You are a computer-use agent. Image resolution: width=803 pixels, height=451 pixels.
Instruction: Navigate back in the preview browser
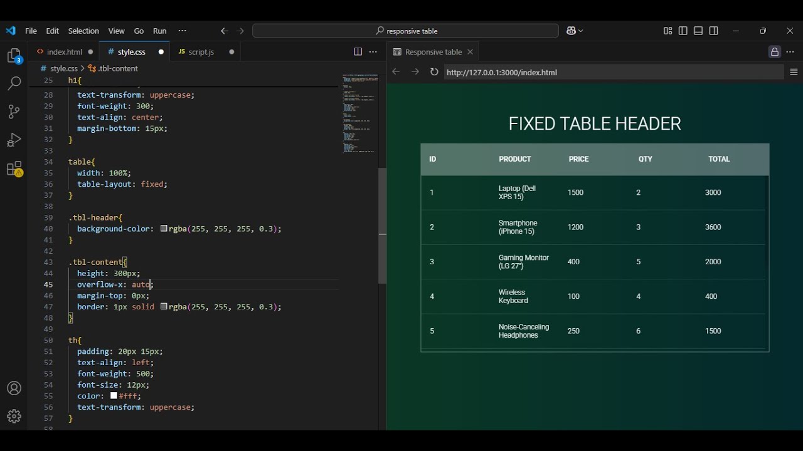point(396,72)
